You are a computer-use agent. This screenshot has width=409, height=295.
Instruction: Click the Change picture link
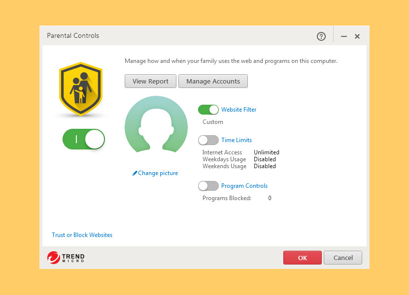(x=155, y=173)
